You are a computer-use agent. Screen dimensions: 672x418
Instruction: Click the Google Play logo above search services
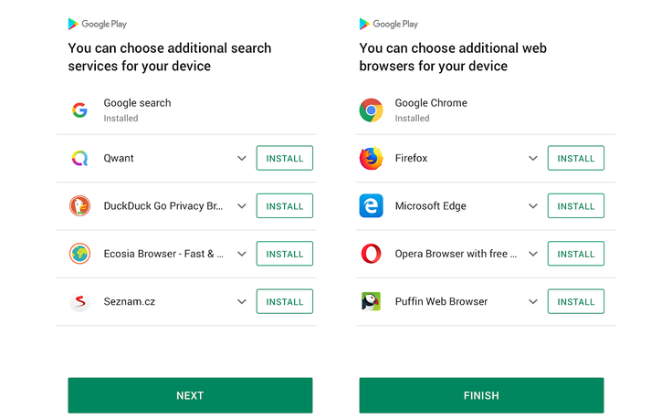click(x=98, y=24)
